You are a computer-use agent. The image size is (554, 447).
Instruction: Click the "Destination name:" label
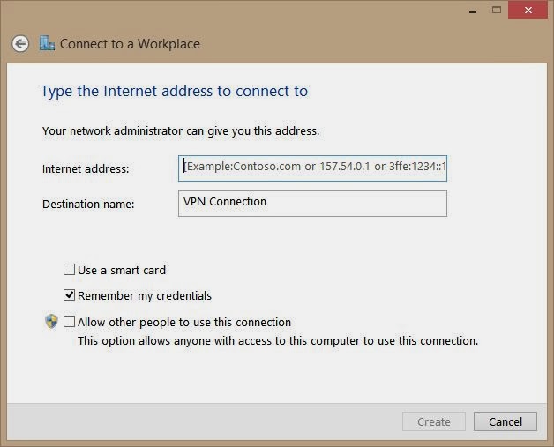(x=88, y=204)
